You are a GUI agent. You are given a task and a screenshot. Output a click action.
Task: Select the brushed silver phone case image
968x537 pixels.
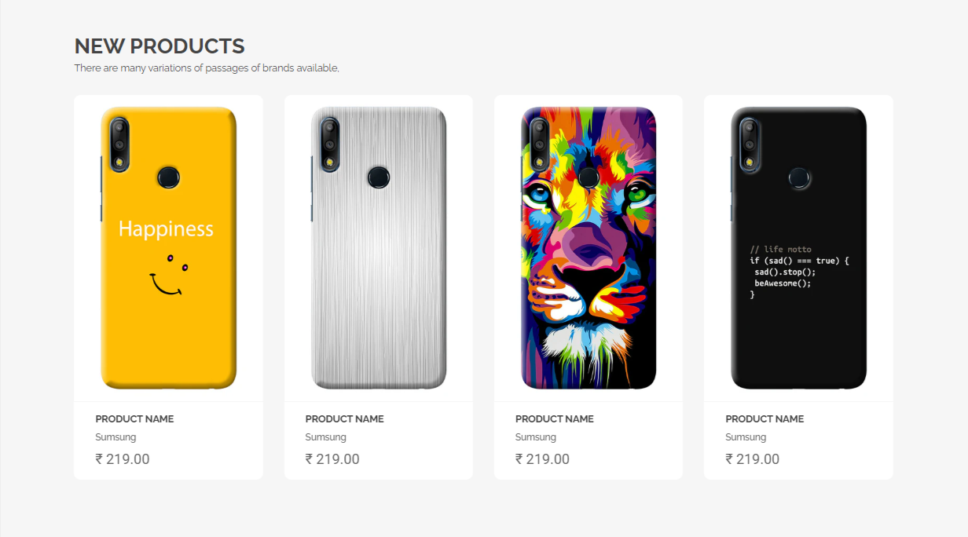(379, 248)
